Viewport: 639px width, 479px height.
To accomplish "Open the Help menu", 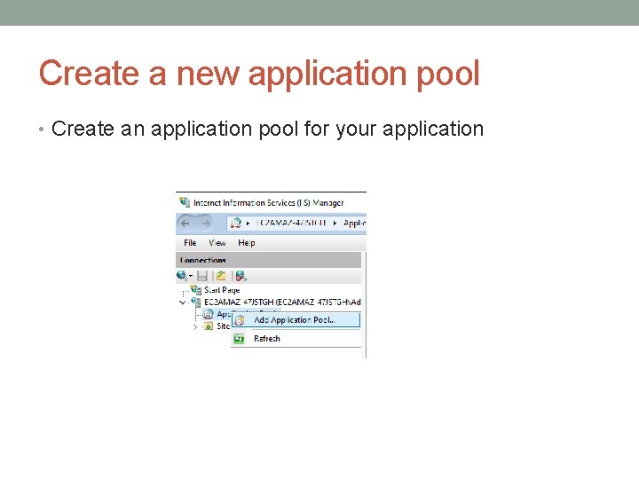I will (247, 243).
